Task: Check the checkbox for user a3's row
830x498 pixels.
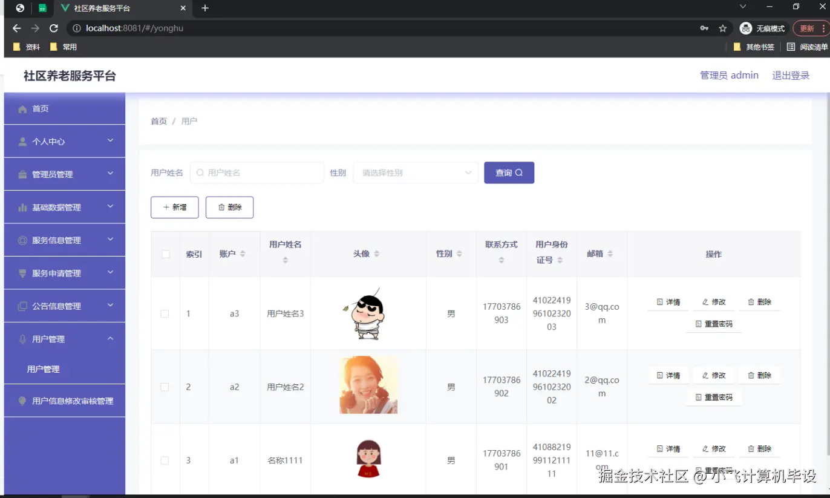Action: click(x=165, y=313)
